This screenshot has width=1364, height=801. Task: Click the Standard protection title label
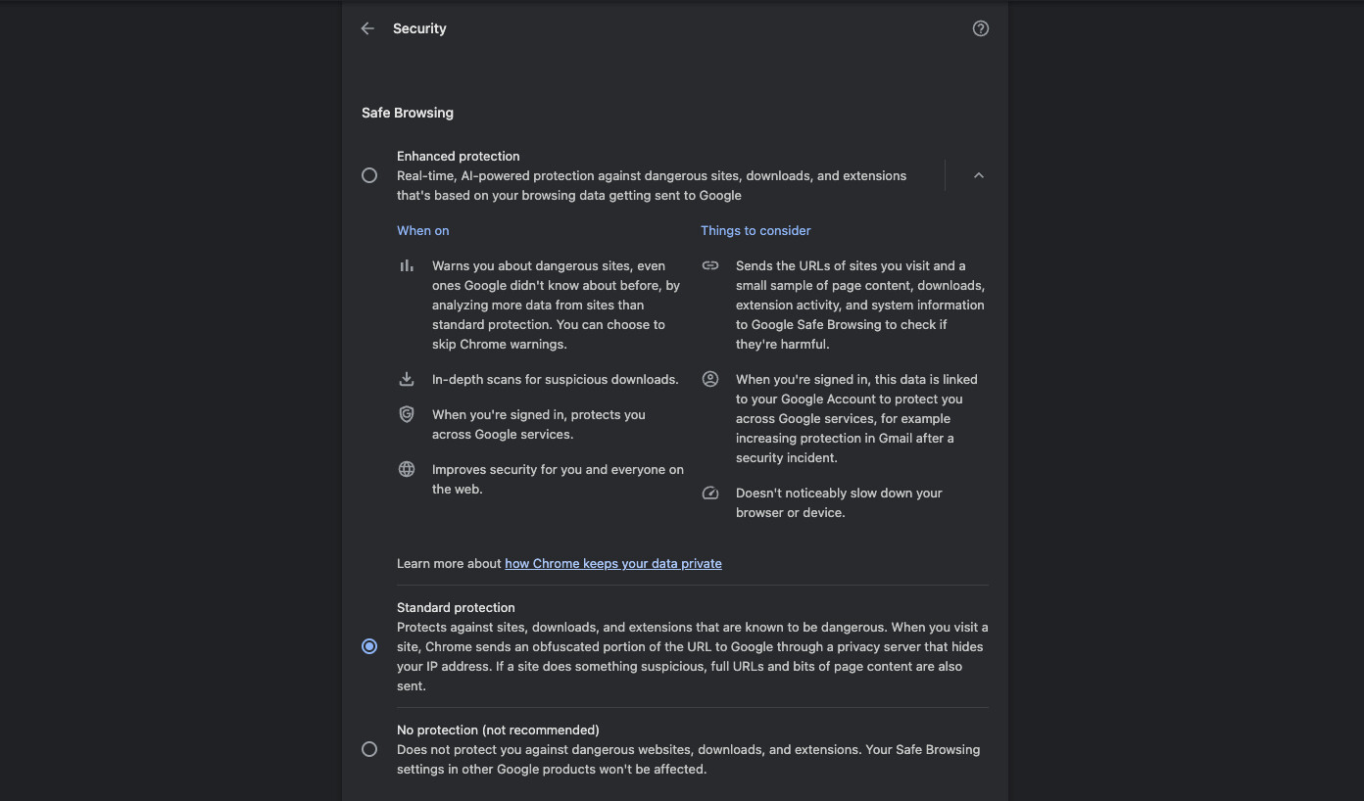point(456,607)
